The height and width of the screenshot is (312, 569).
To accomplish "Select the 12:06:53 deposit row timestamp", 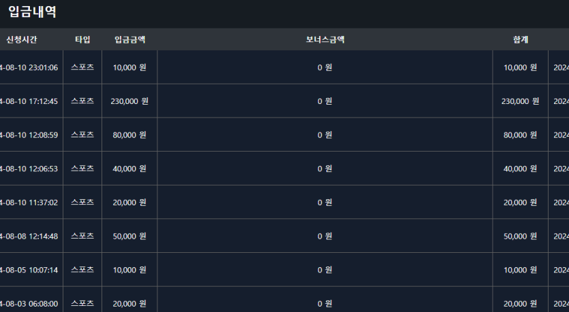I will [29, 169].
